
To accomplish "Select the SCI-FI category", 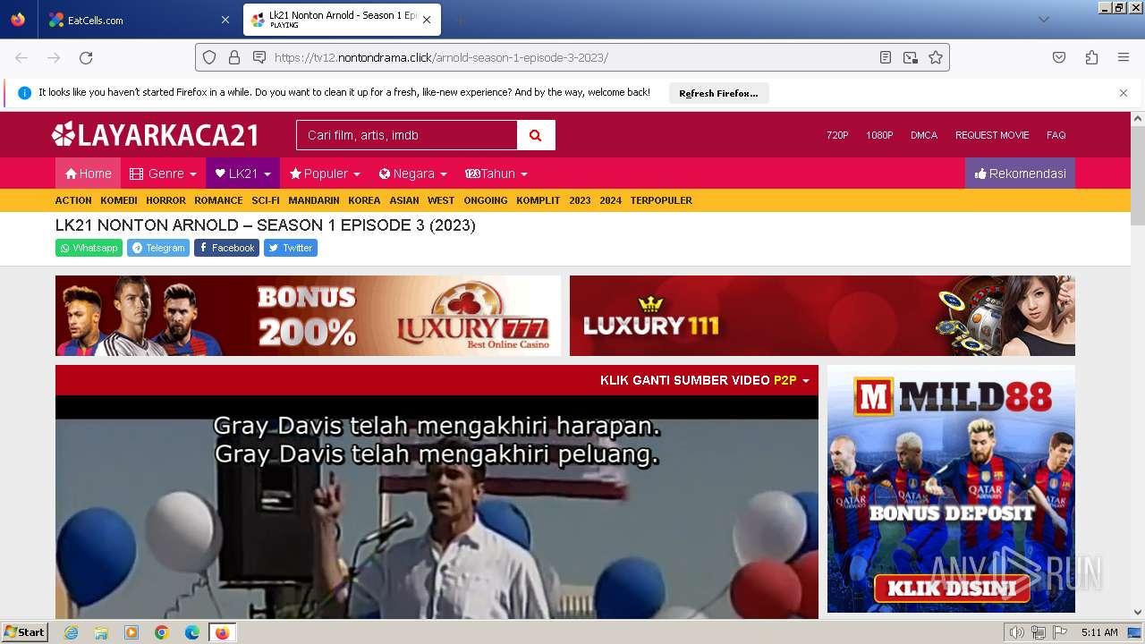I will pos(266,200).
